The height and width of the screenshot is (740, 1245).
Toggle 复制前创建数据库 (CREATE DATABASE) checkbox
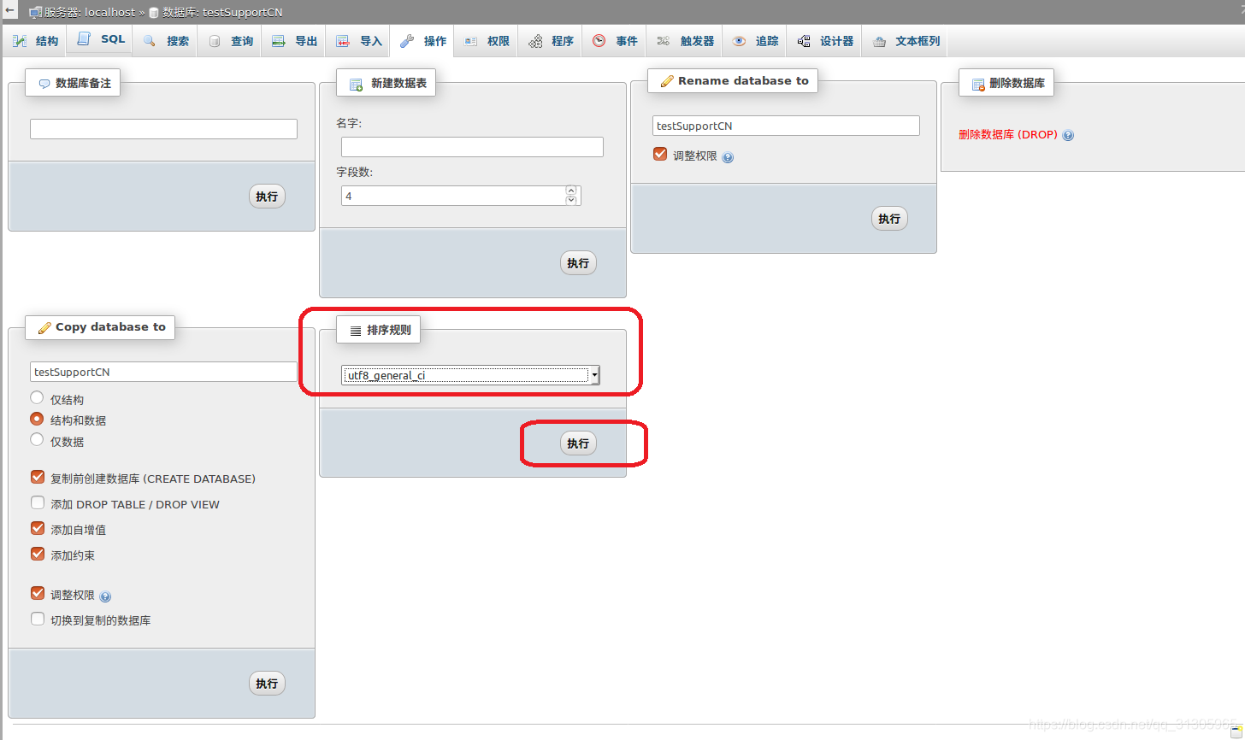[x=38, y=477]
